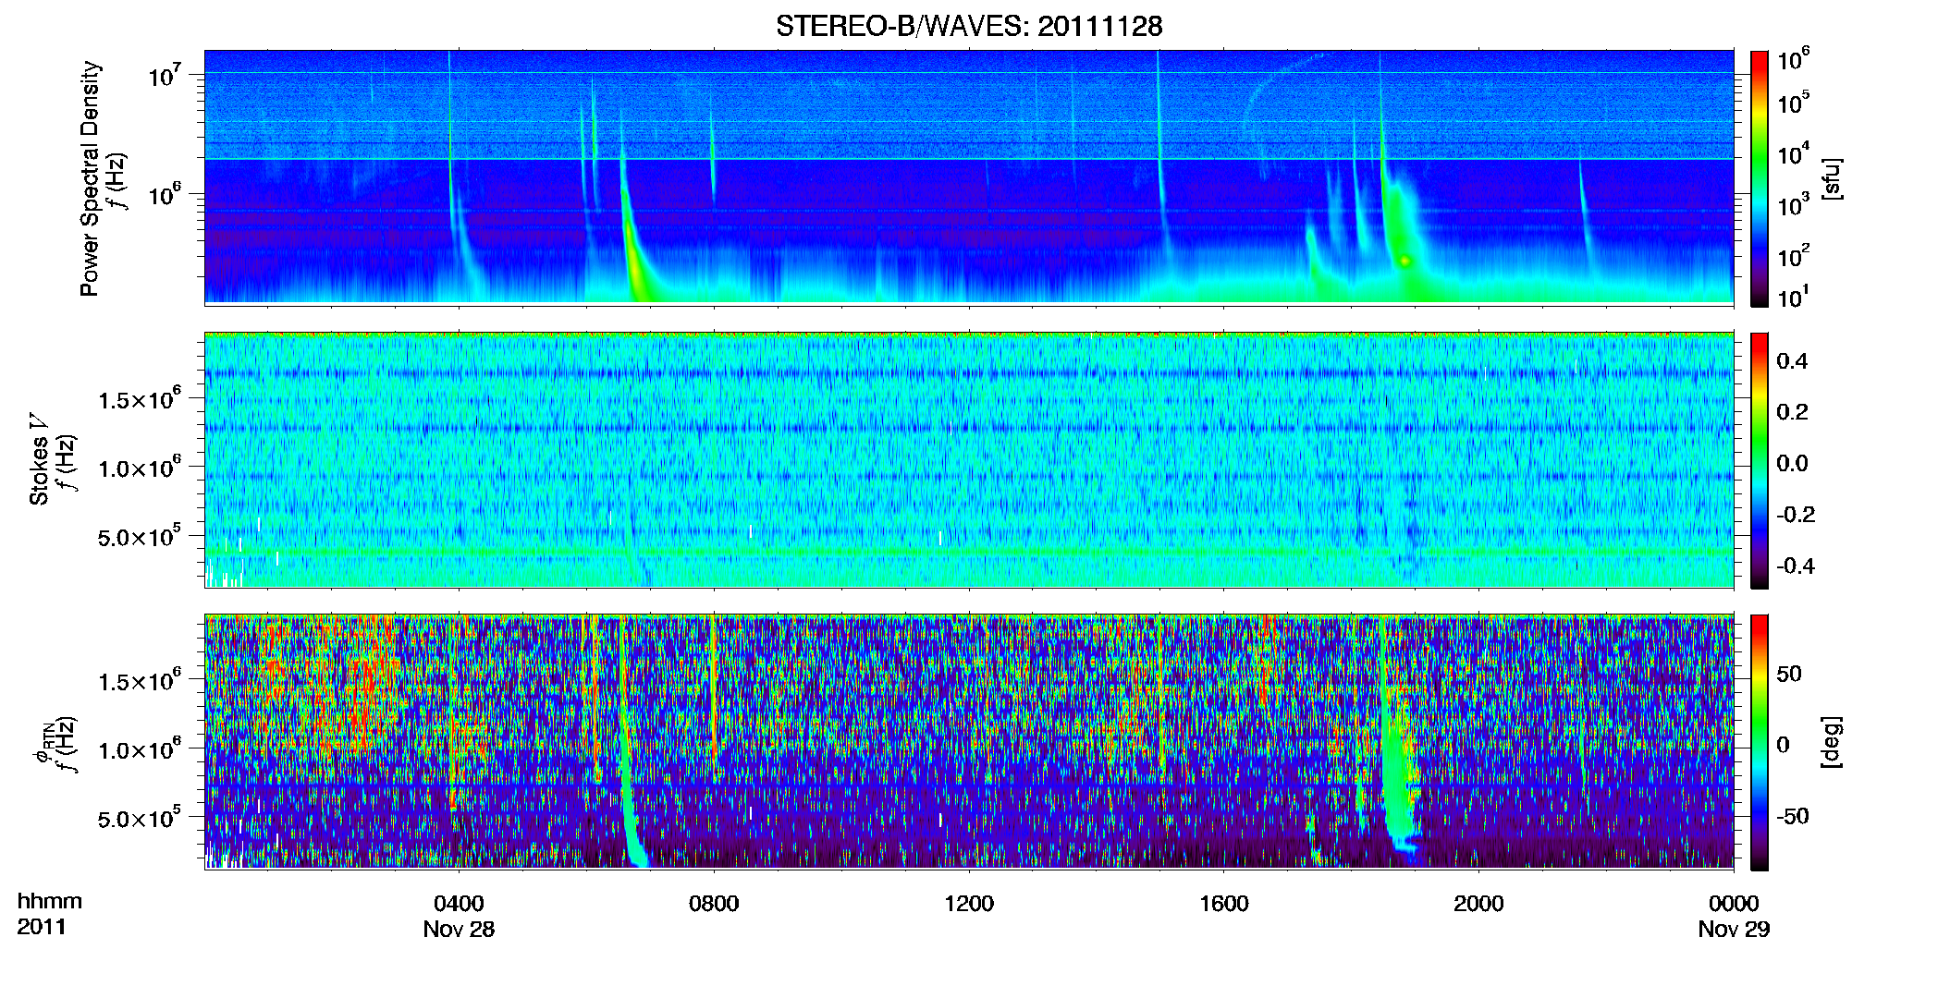Click the 10^6 frequency tick of the top panel

(166, 195)
